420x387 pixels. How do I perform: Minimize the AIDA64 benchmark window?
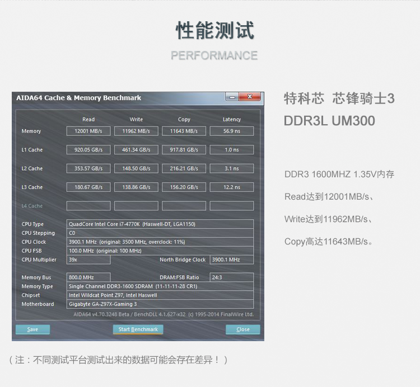[x=232, y=97]
